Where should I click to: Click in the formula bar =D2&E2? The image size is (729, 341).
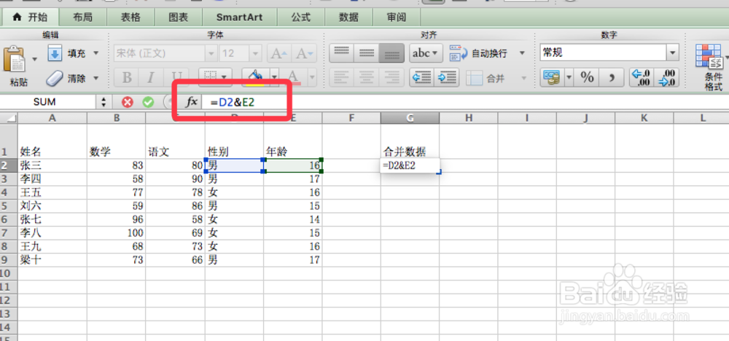tap(465, 102)
